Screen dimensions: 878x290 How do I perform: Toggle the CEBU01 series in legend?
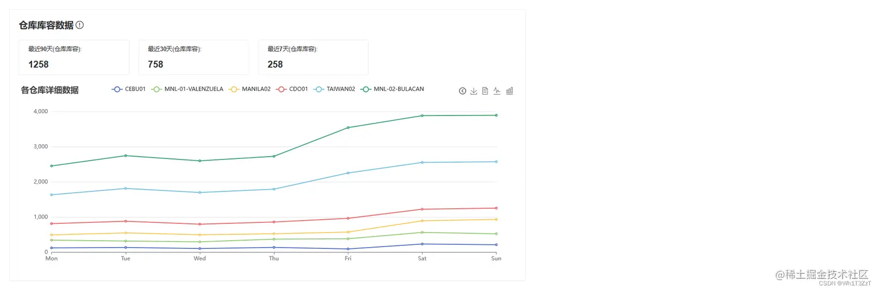click(x=129, y=89)
